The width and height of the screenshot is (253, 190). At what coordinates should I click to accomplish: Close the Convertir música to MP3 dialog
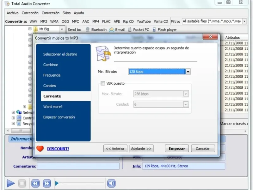[x=210, y=36]
